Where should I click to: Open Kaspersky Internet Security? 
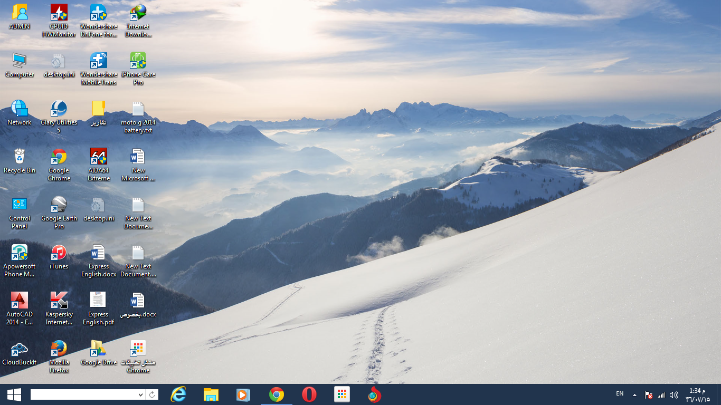pyautogui.click(x=58, y=301)
